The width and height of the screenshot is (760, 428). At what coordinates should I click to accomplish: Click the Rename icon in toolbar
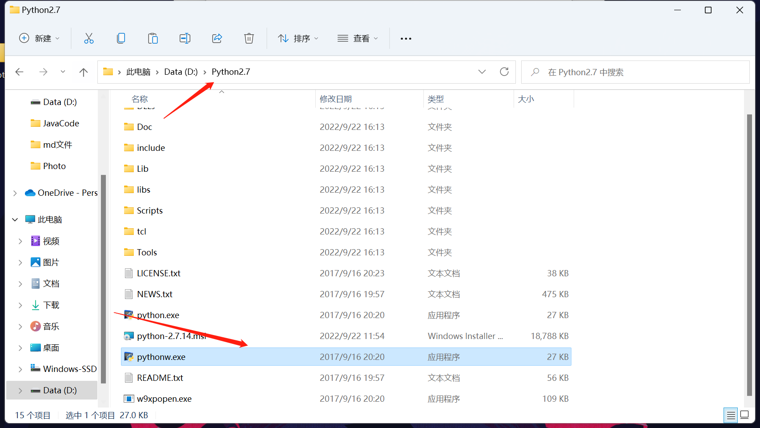(x=185, y=38)
